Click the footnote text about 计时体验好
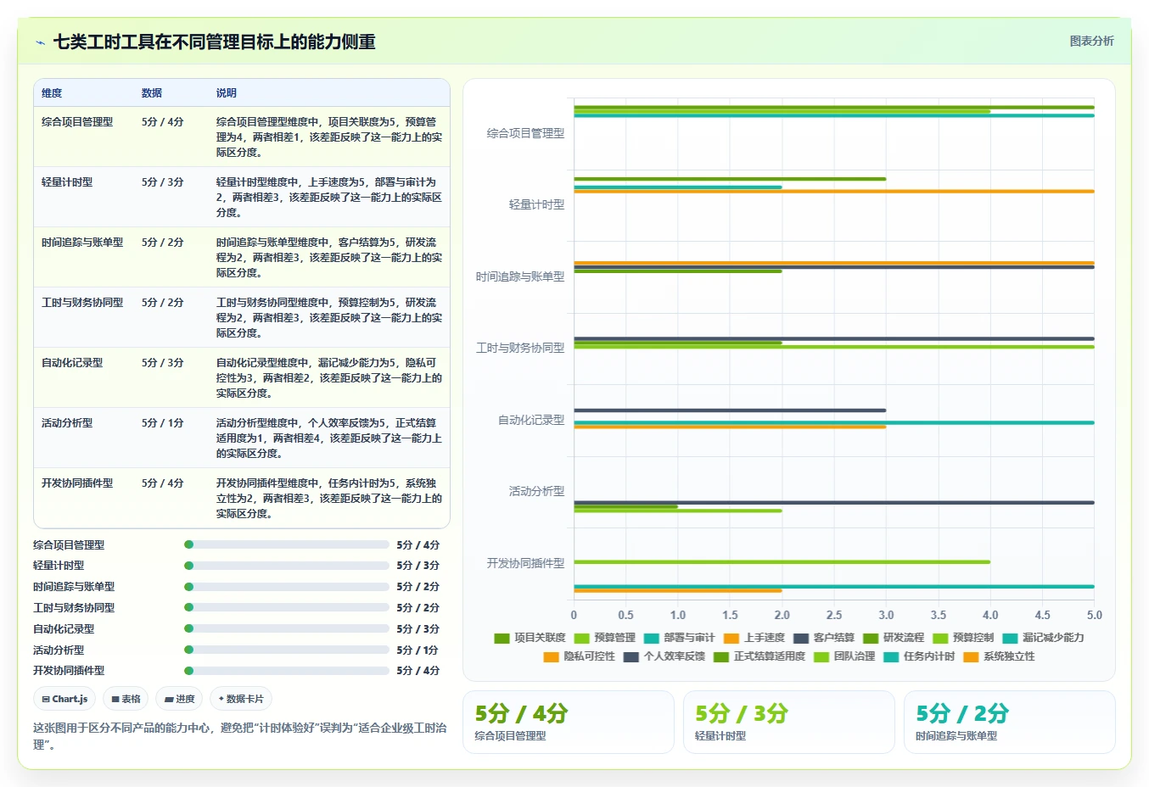1149x787 pixels. pos(240,736)
